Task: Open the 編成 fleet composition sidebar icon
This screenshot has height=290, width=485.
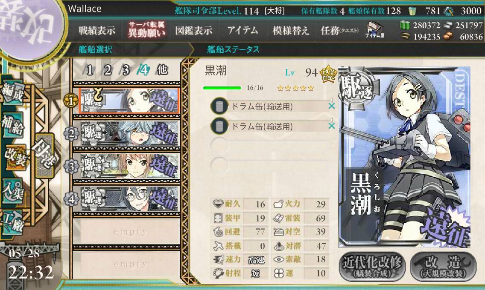Action: point(13,92)
